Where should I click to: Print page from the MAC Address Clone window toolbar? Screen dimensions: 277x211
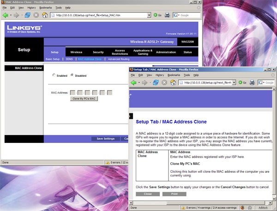(x=167, y=15)
